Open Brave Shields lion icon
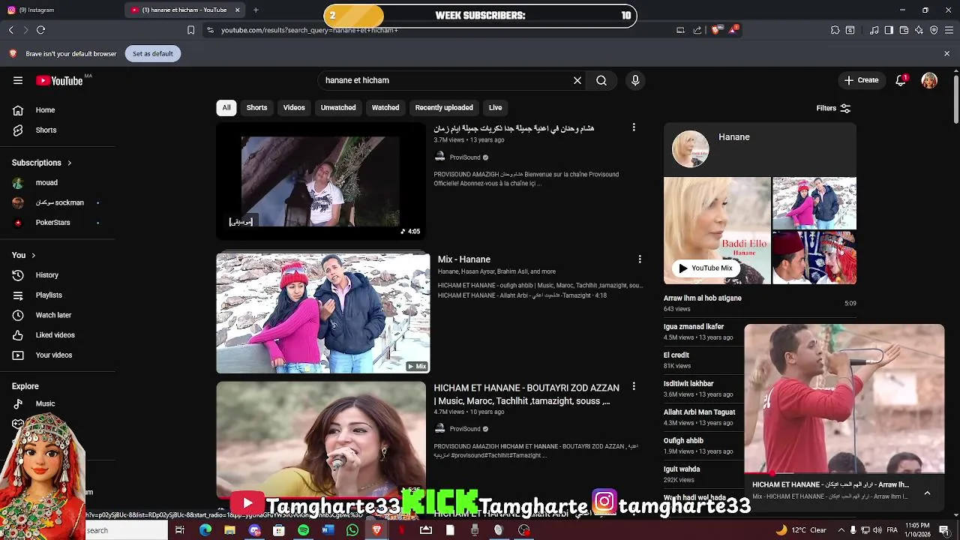The image size is (960, 540). [x=715, y=30]
